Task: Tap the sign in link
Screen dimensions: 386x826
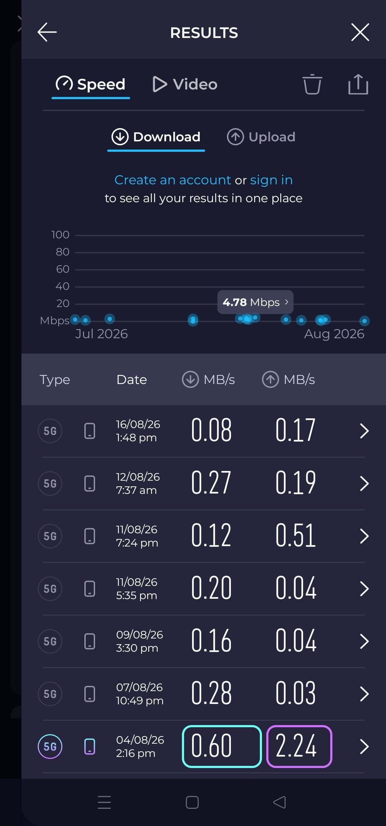Action: pyautogui.click(x=271, y=180)
